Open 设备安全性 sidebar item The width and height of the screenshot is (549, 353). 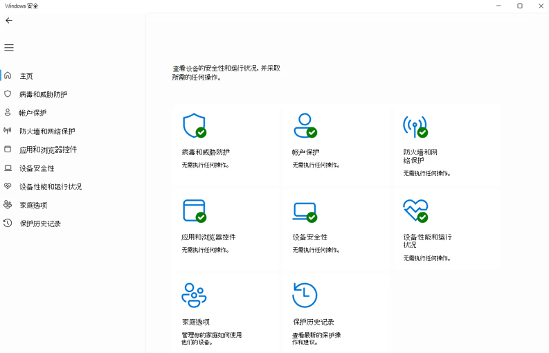pos(37,168)
